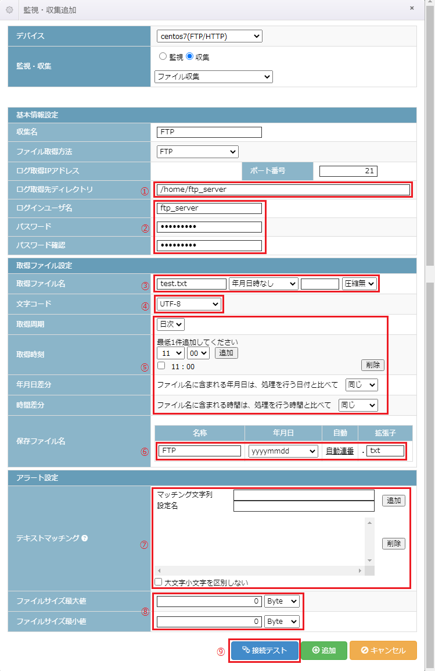Screen dimensions: 435x671
Task: Select the 監視 radio button
Action: [x=163, y=57]
